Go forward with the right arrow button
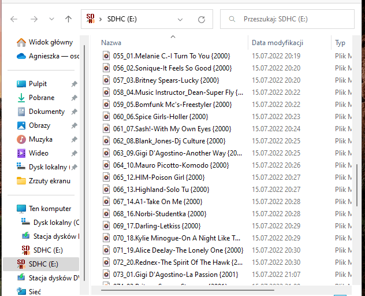 point(34,19)
